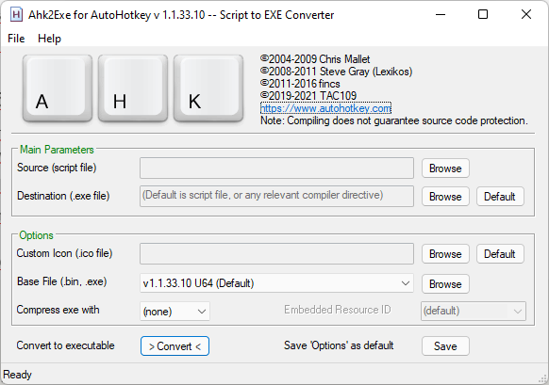
Task: Start conversion with the > Convert < button
Action: pos(175,346)
